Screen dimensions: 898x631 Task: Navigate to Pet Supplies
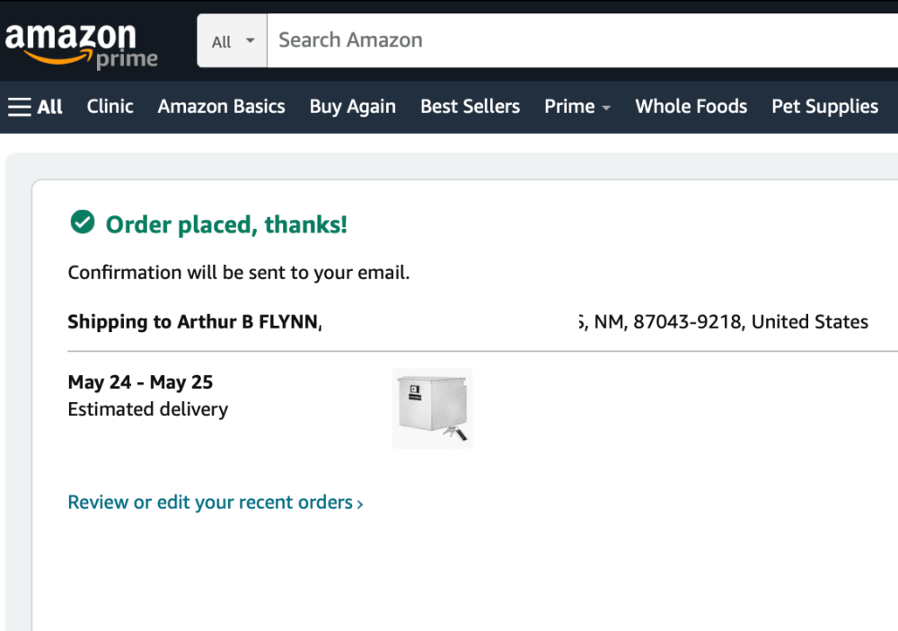(x=824, y=107)
